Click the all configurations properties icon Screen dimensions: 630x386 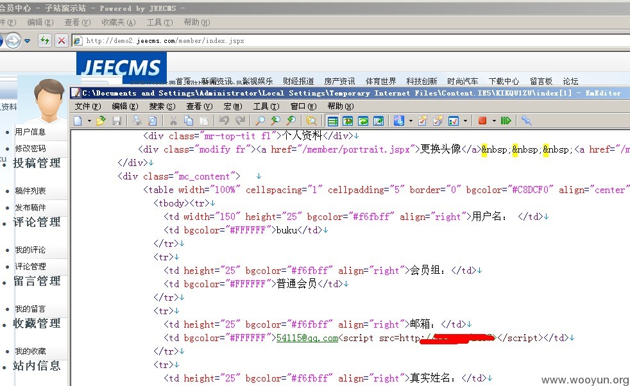tap(438, 121)
